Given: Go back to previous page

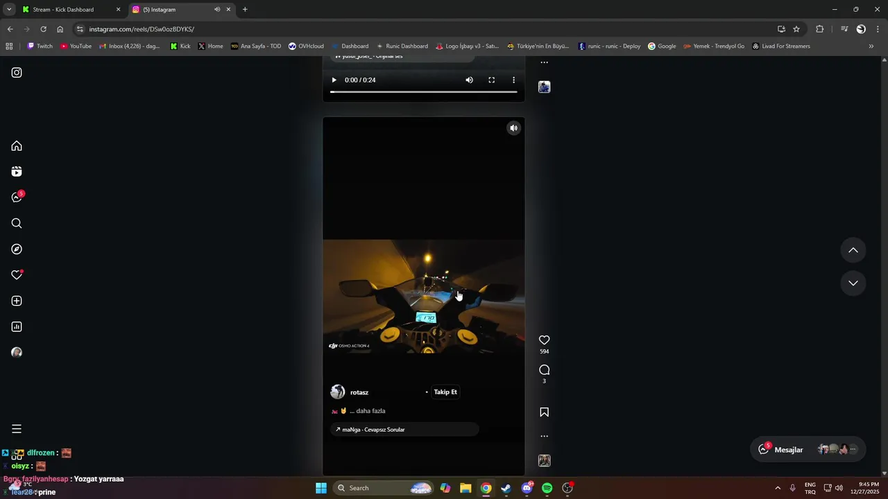Looking at the screenshot, I should coord(10,29).
